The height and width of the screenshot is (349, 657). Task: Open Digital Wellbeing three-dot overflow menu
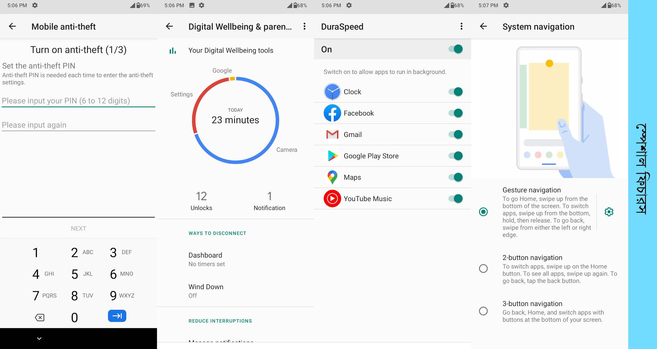[304, 26]
